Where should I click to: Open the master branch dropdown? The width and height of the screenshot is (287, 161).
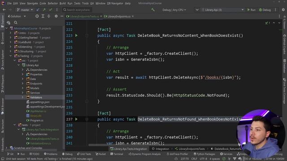25,10
